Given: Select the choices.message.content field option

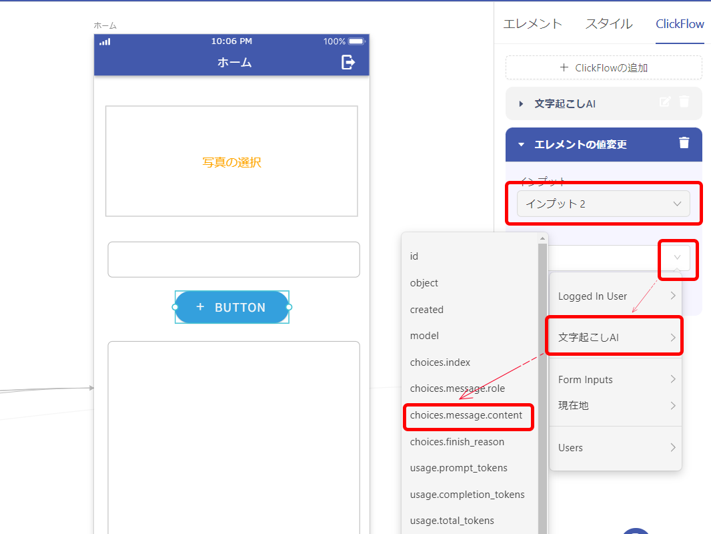Looking at the screenshot, I should 470,415.
